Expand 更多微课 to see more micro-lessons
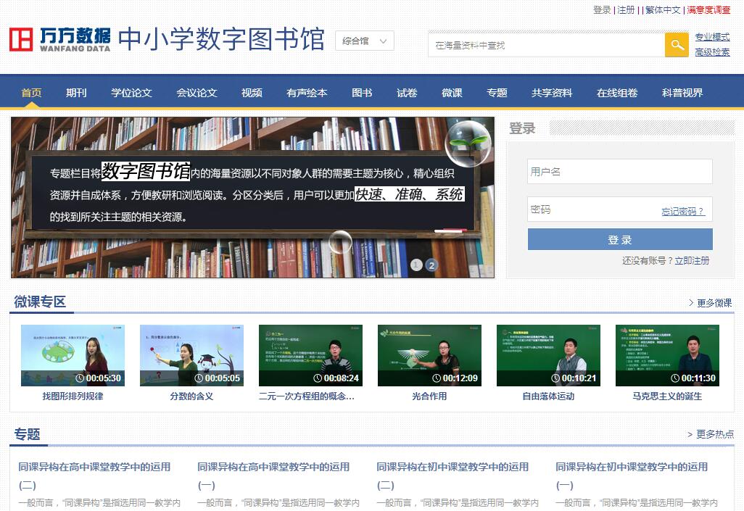Image resolution: width=744 pixels, height=511 pixels. [710, 303]
